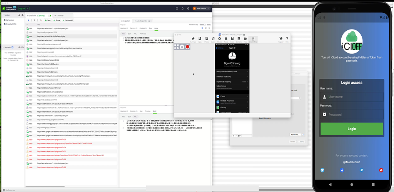Open the Upgrade dropdown arrow

(28, 8)
